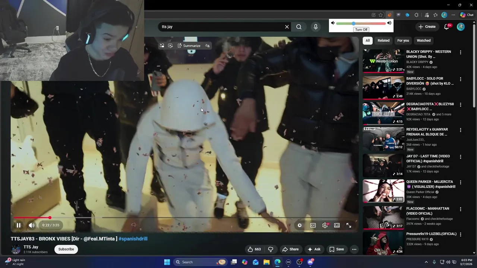Dislike the video with thumbs down
This screenshot has width=477, height=268.
[x=271, y=249]
